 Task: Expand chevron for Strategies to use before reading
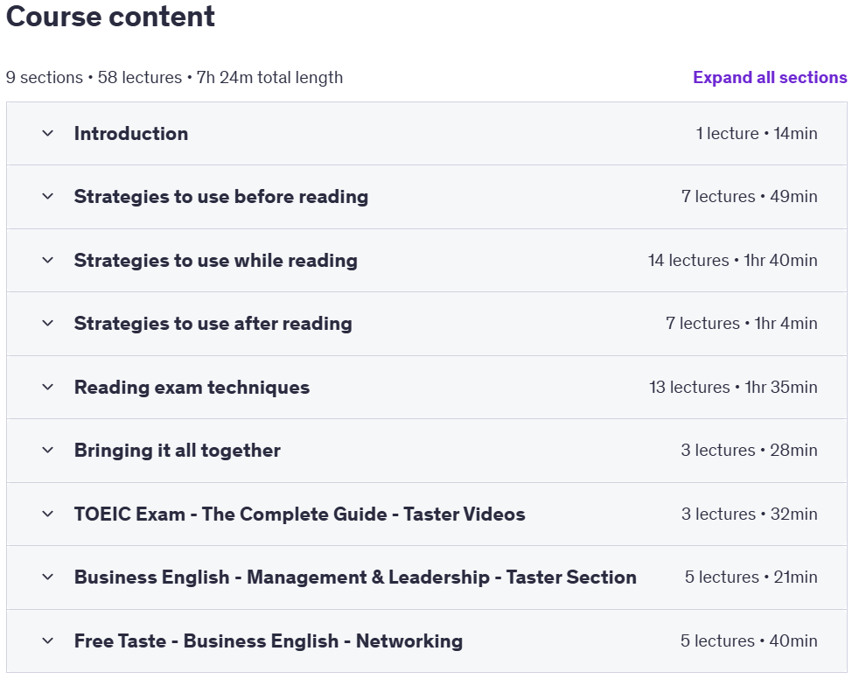48,196
